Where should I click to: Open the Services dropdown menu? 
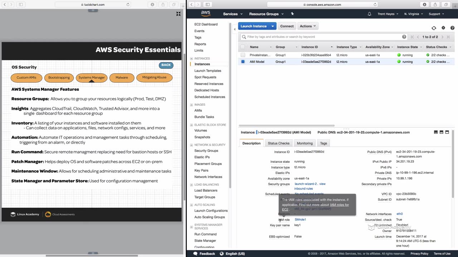tap(233, 14)
